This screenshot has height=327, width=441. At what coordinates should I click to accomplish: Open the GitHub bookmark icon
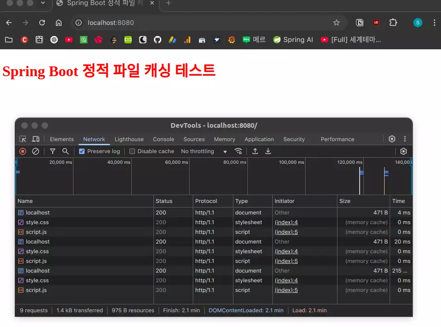[x=158, y=40]
